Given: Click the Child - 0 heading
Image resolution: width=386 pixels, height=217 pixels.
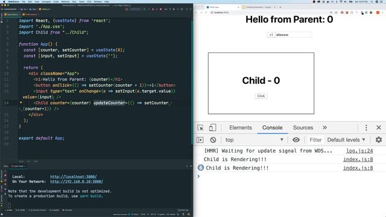Looking at the screenshot, I should point(261,80).
